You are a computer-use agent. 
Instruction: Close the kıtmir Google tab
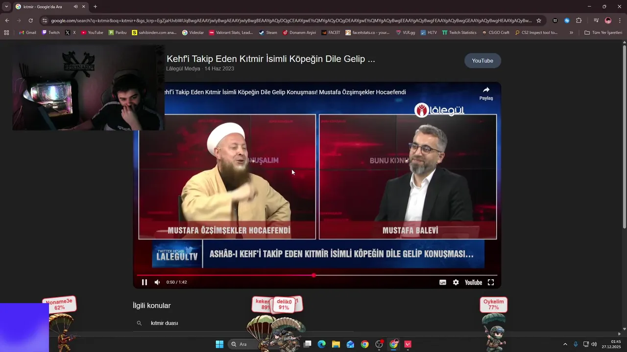pos(84,7)
